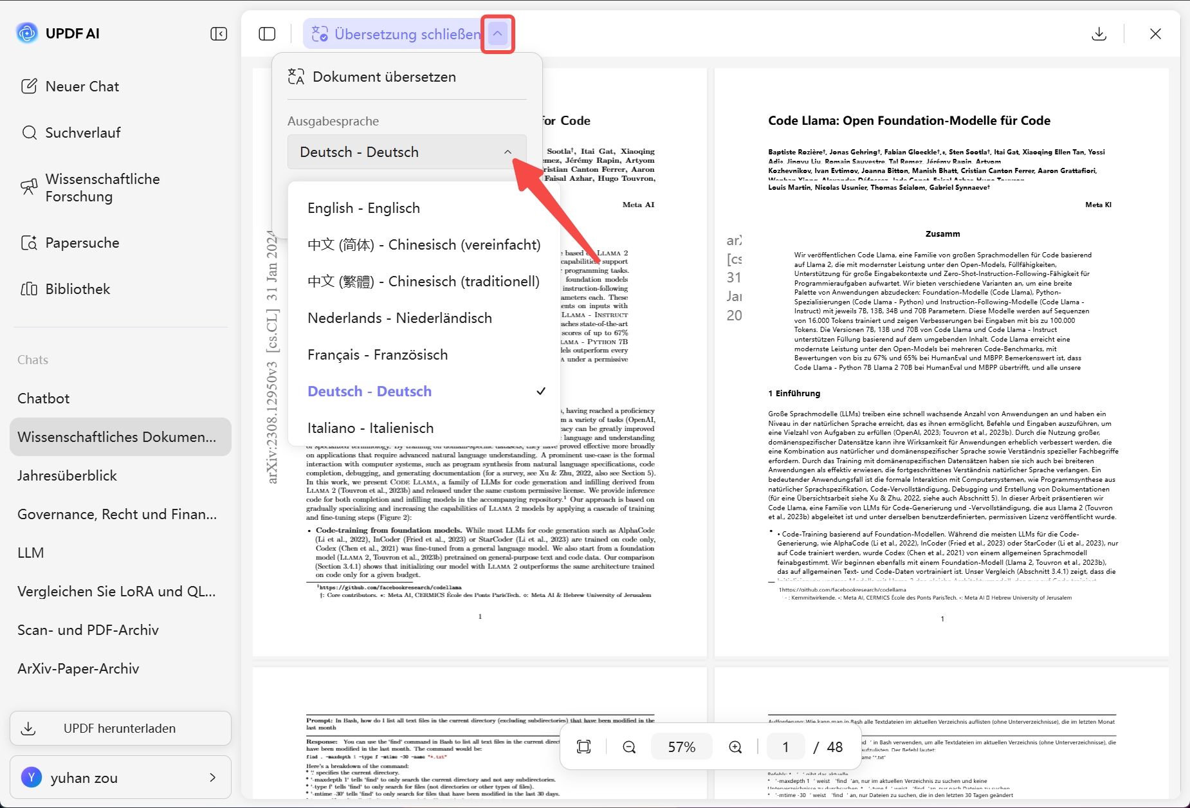This screenshot has width=1190, height=808.
Task: Select Nederlands - Niederländisch
Action: click(x=425, y=318)
